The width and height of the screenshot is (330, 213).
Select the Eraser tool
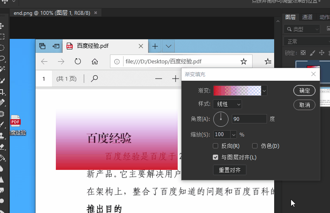pos(2,147)
